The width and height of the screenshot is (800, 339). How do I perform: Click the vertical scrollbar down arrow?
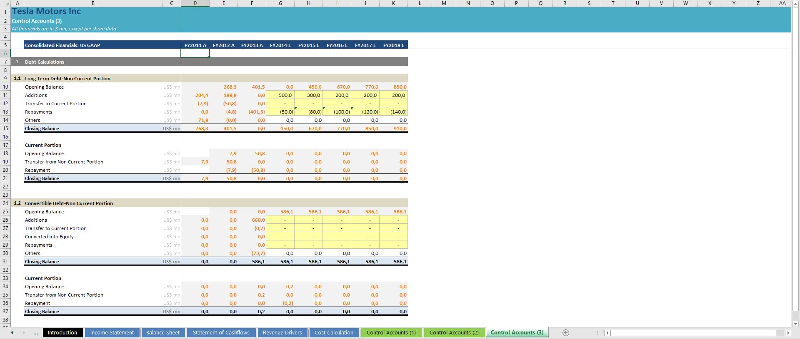[795, 324]
